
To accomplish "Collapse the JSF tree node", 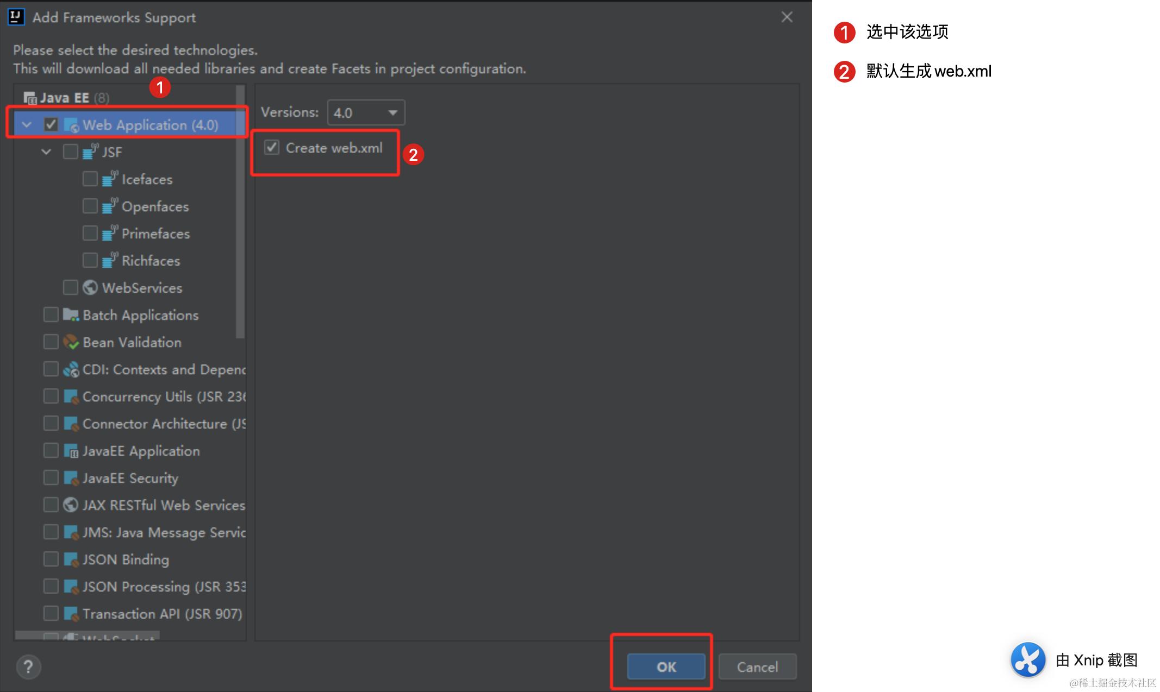I will [46, 152].
